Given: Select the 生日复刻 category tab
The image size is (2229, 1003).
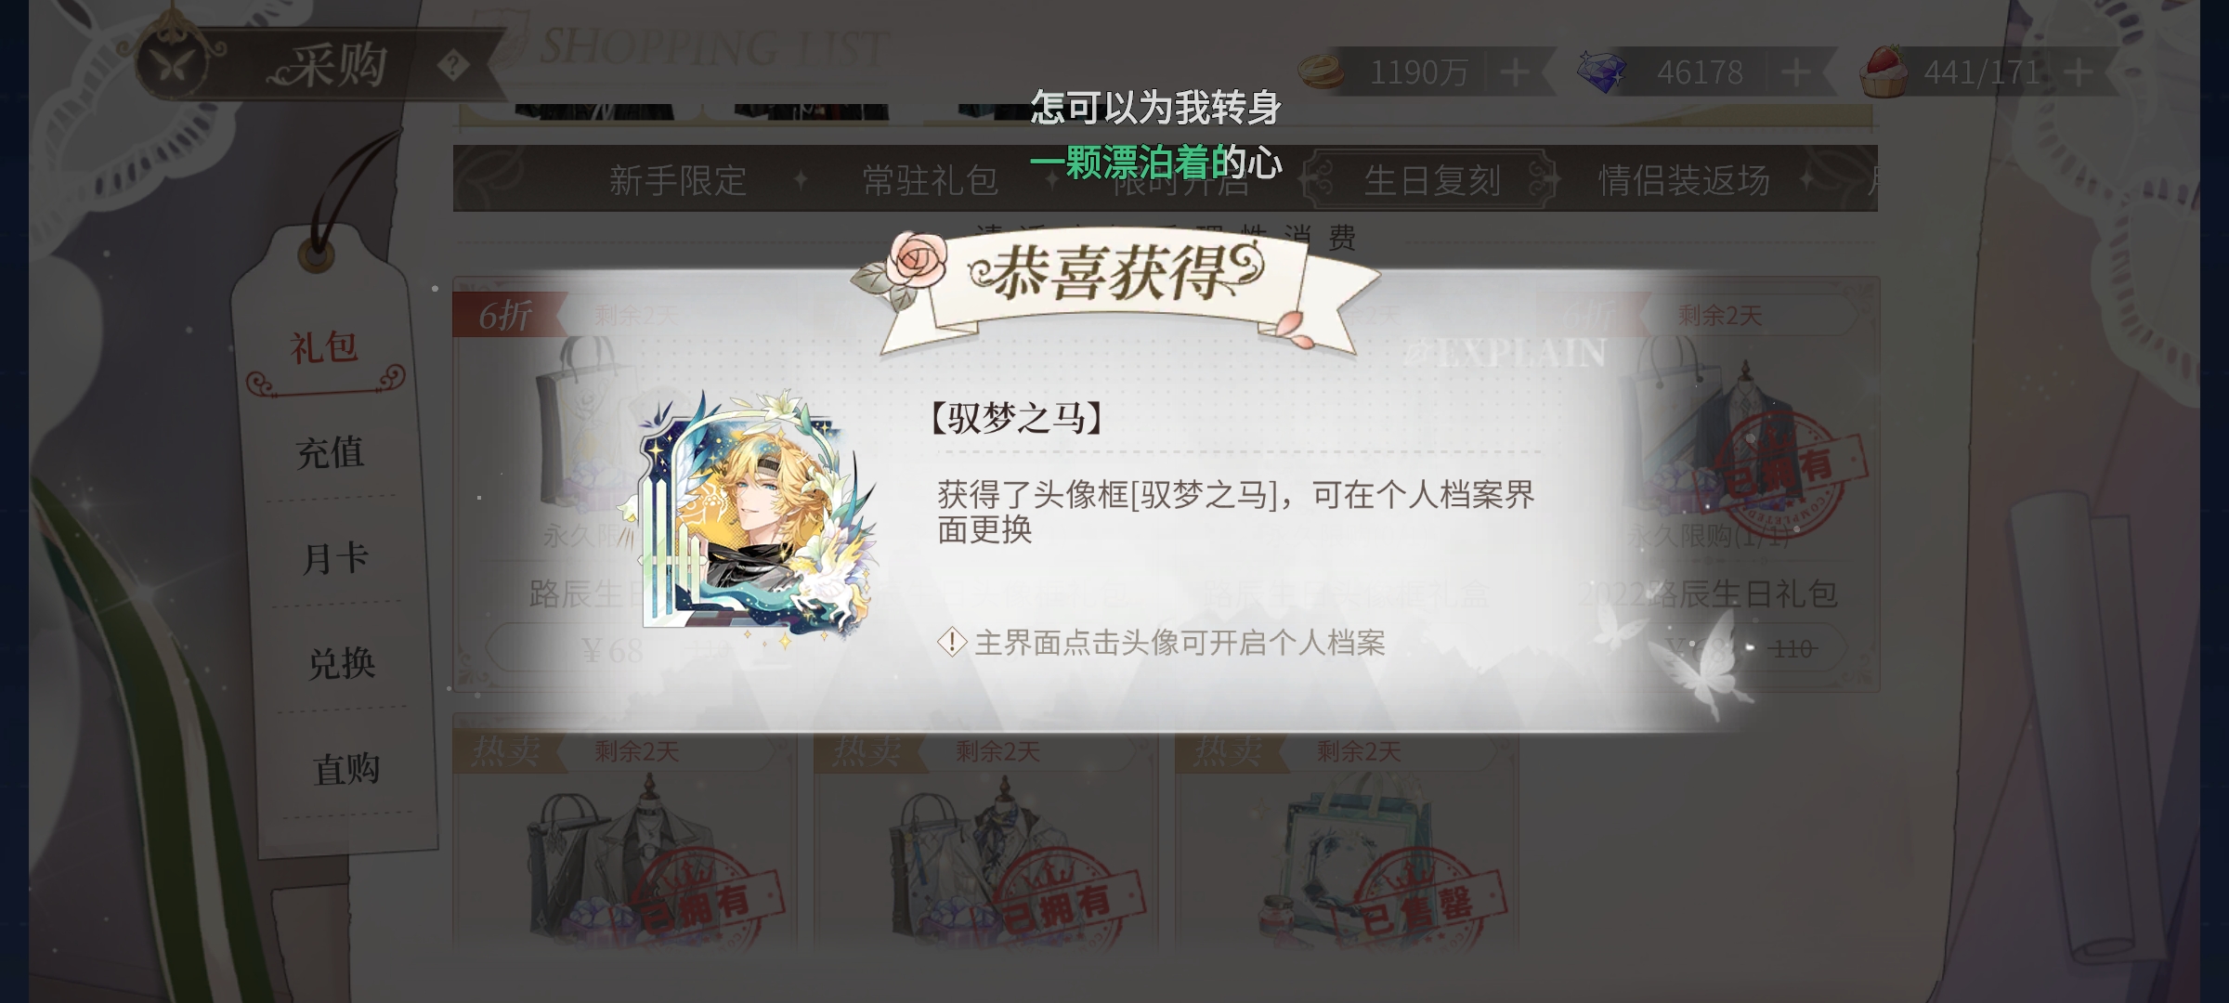Looking at the screenshot, I should click(x=1432, y=180).
